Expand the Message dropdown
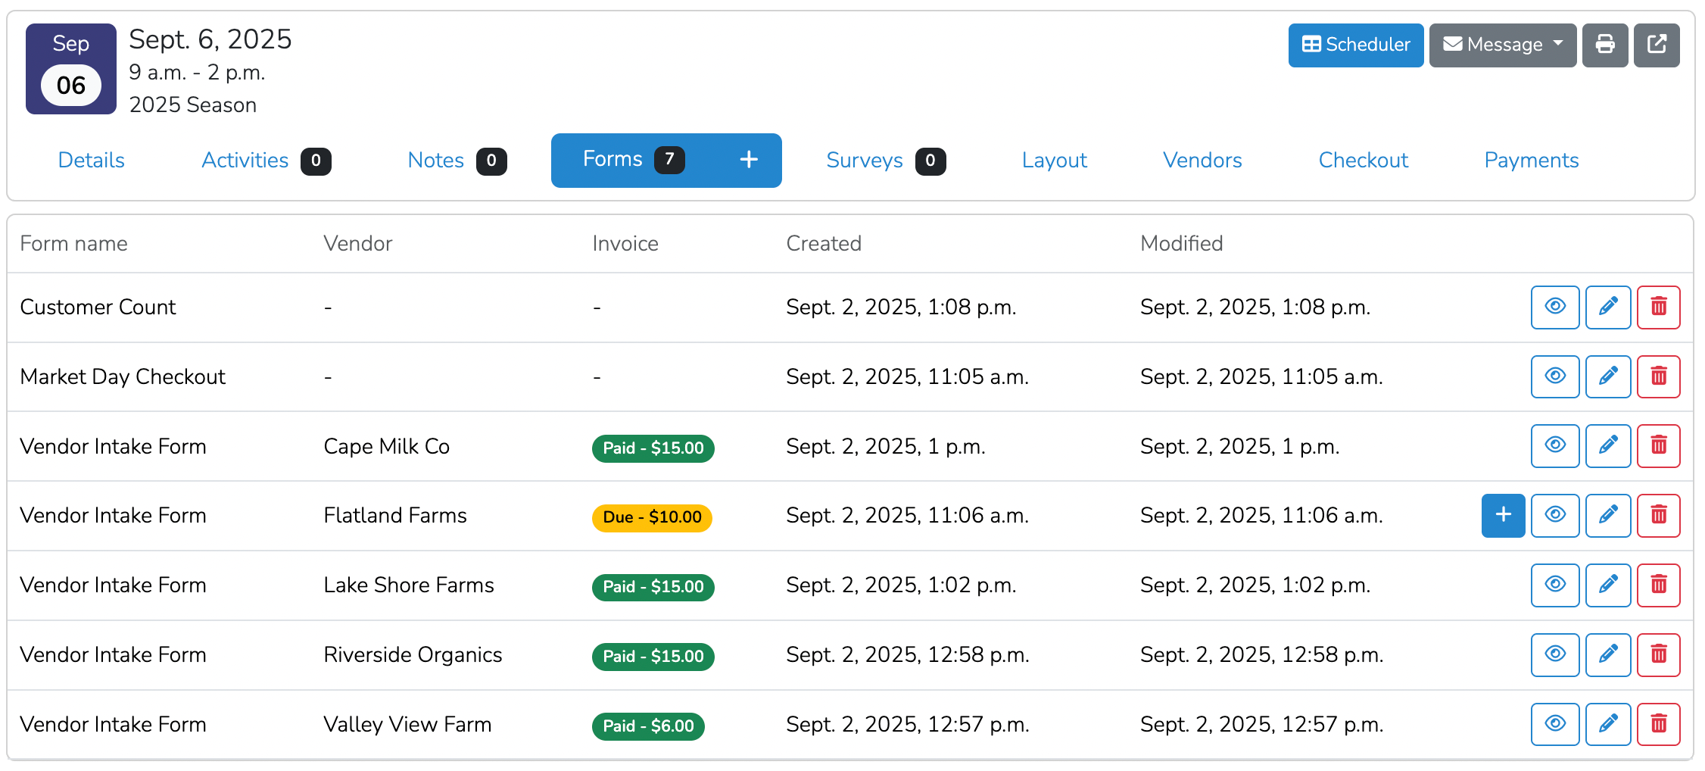Image resolution: width=1705 pixels, height=771 pixels. coord(1502,45)
